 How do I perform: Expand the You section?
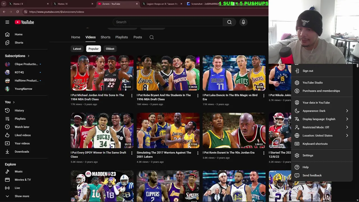(10, 102)
